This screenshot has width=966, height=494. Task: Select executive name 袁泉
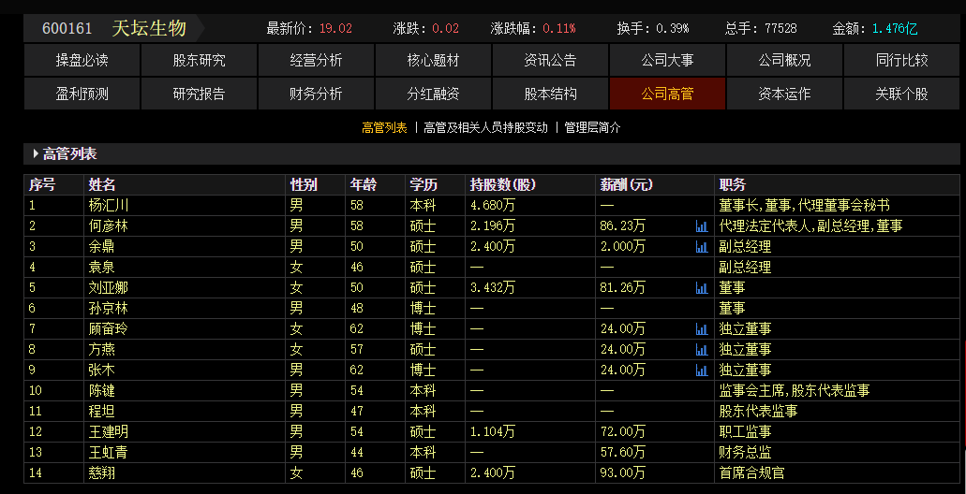pyautogui.click(x=101, y=268)
